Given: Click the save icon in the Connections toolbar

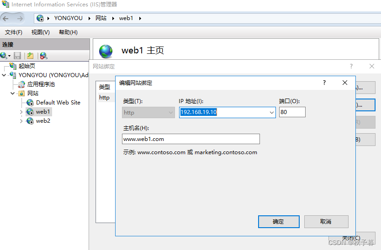Looking at the screenshot, I should click(x=17, y=56).
